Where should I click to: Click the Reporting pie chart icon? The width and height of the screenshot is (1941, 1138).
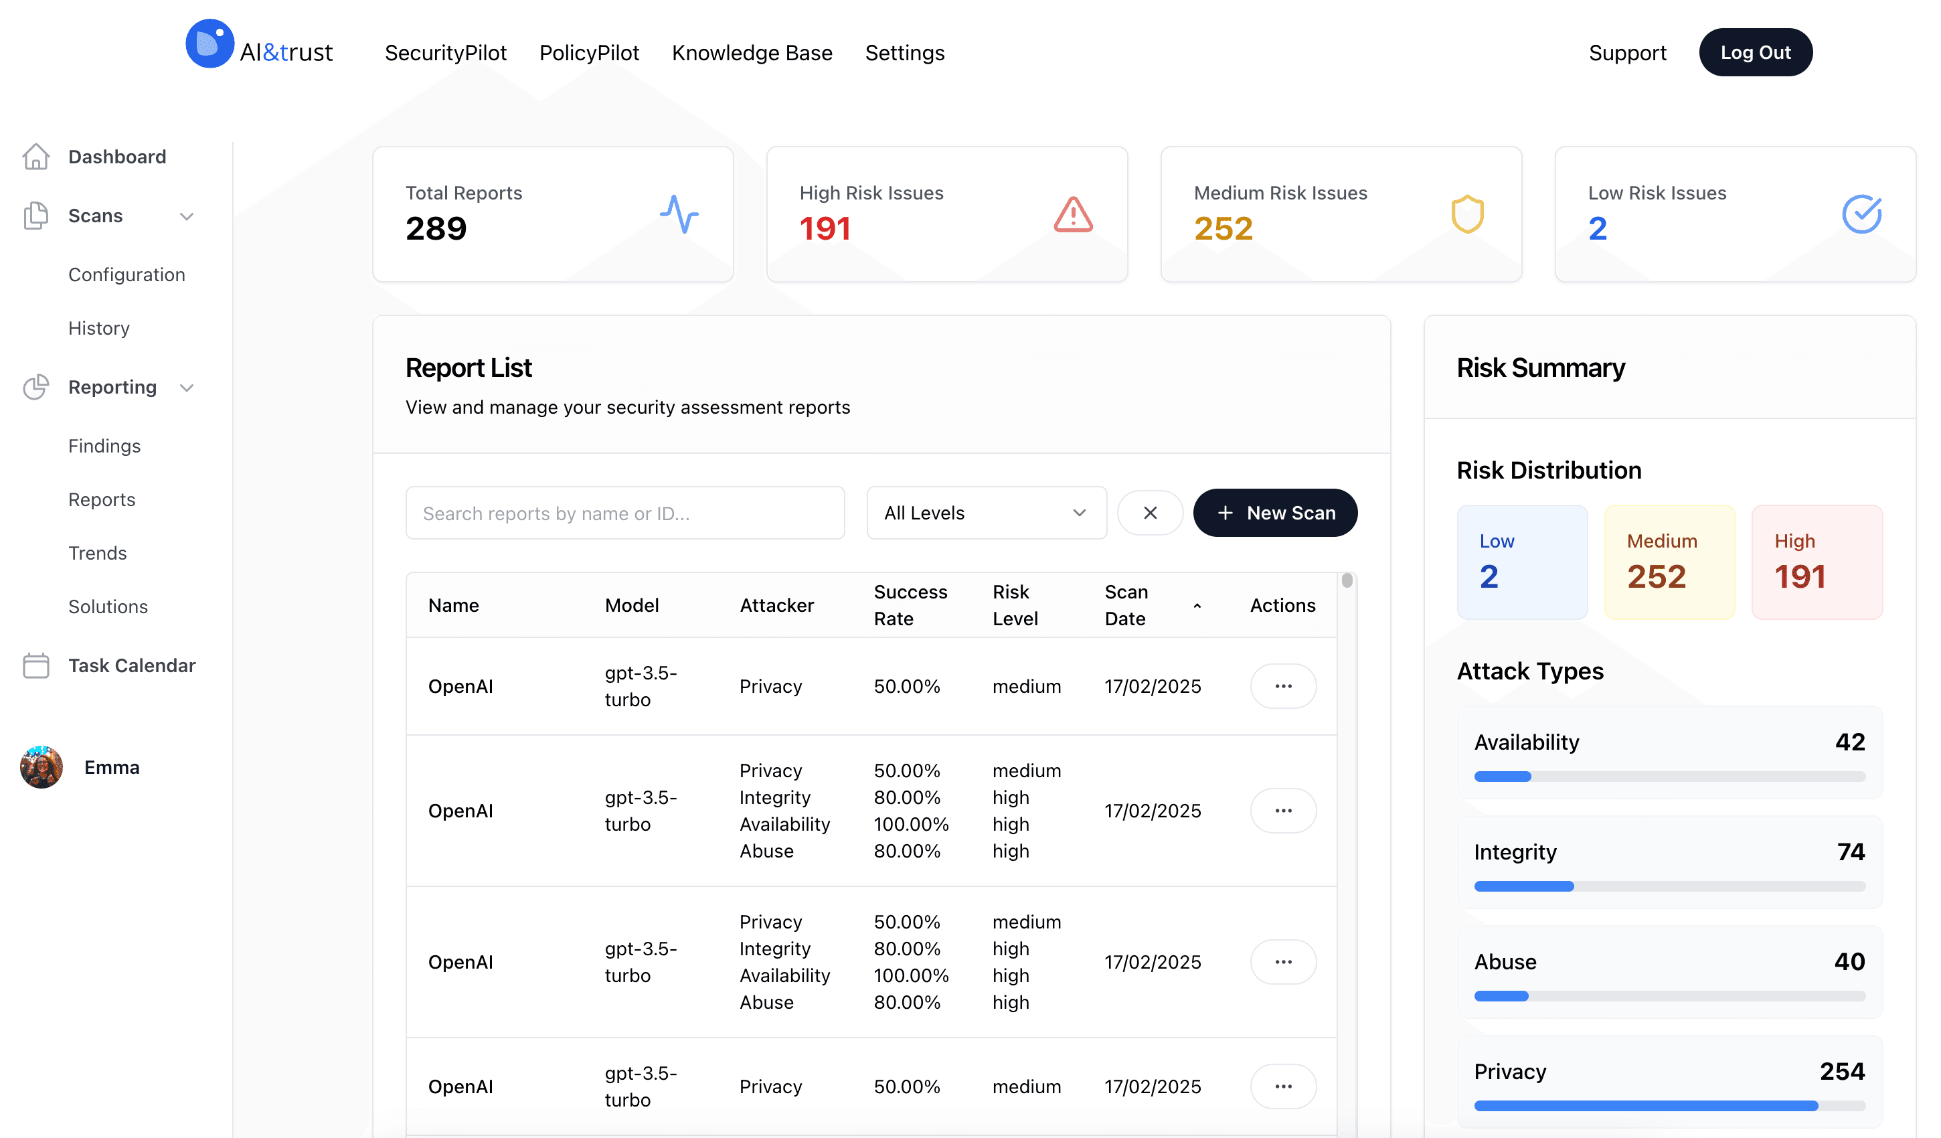click(x=35, y=387)
